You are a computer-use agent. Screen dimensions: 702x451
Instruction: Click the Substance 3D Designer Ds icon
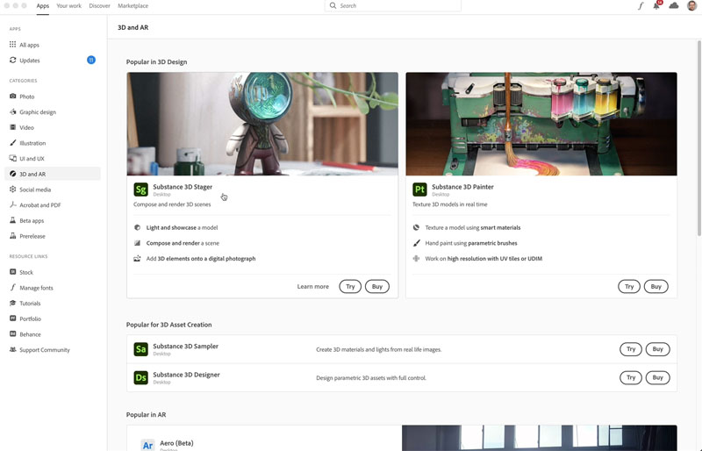pos(140,377)
